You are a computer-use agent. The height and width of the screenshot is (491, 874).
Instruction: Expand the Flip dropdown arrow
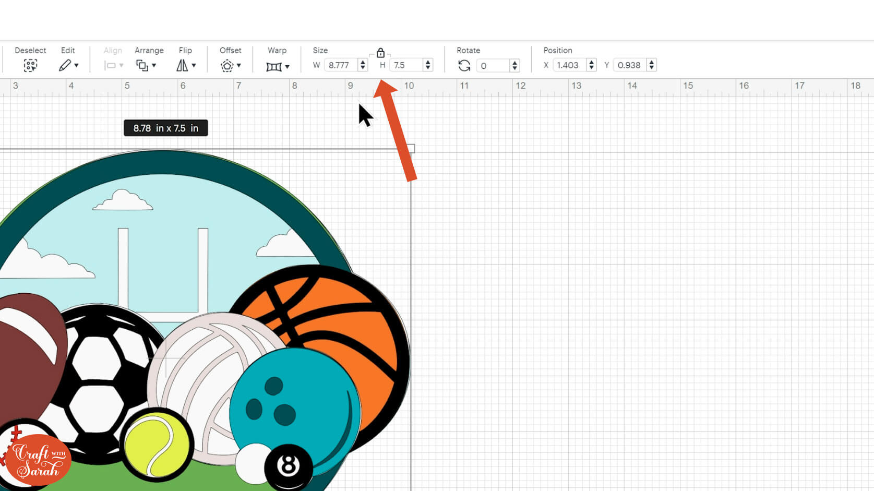point(193,67)
